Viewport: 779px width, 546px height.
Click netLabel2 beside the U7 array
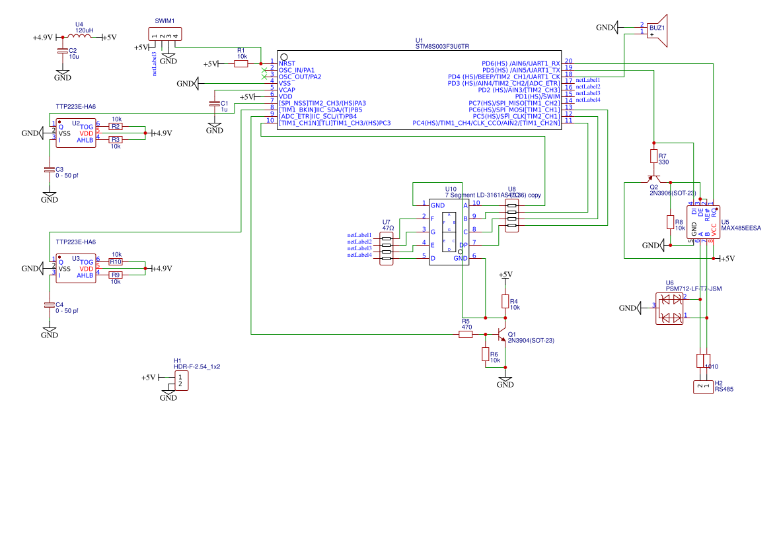359,242
